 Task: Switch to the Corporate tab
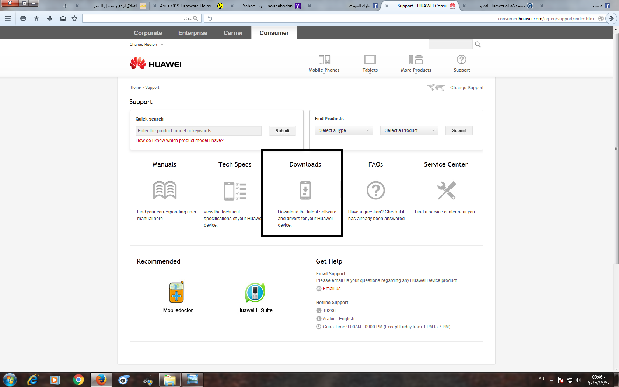pyautogui.click(x=148, y=33)
